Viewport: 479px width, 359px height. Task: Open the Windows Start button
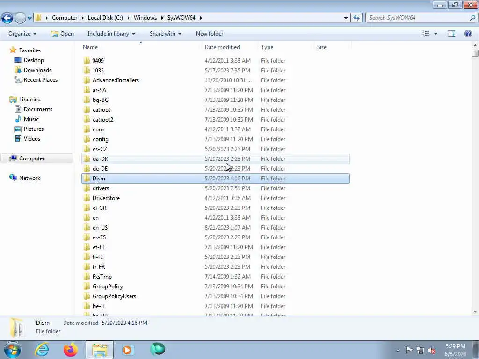(12, 350)
